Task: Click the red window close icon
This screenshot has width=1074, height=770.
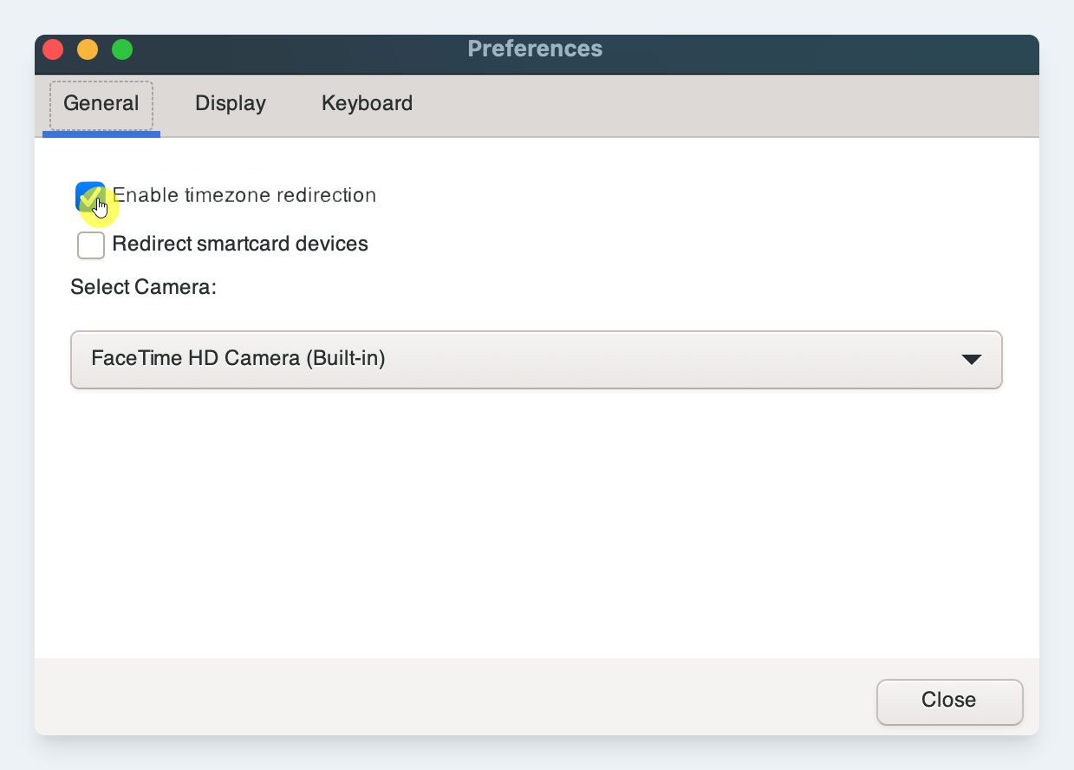Action: [x=54, y=49]
